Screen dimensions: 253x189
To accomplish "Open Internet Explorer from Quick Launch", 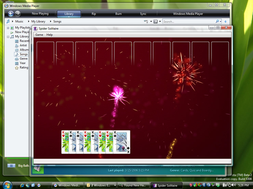I will click(x=23, y=185).
